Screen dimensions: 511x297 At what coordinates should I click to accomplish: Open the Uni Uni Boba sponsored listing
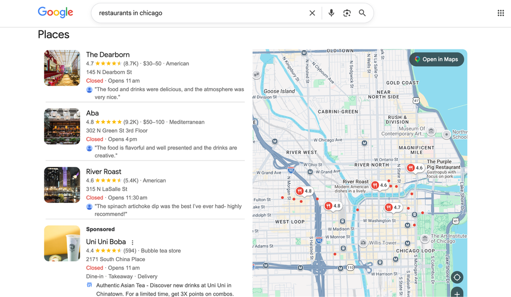tap(106, 242)
